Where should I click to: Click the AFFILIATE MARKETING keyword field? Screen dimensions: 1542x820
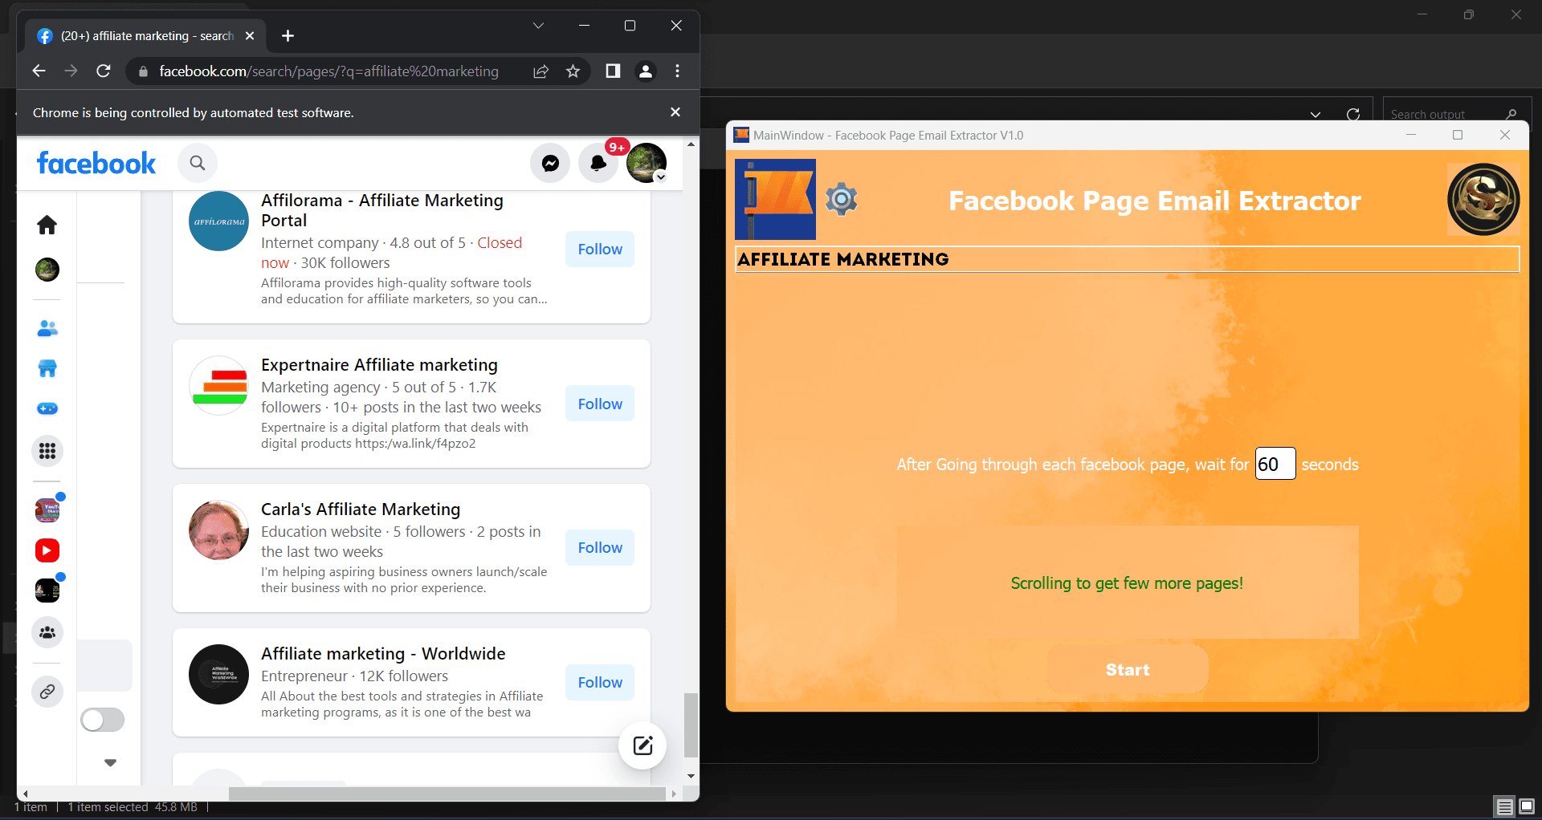click(1127, 259)
